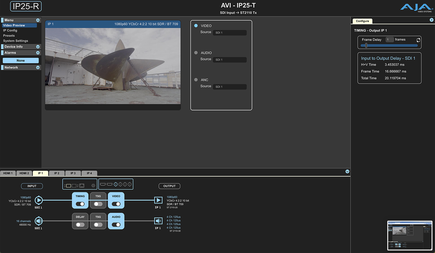This screenshot has width=435, height=253.
Task: Turn on the video TSG toggle
Action: (98, 204)
